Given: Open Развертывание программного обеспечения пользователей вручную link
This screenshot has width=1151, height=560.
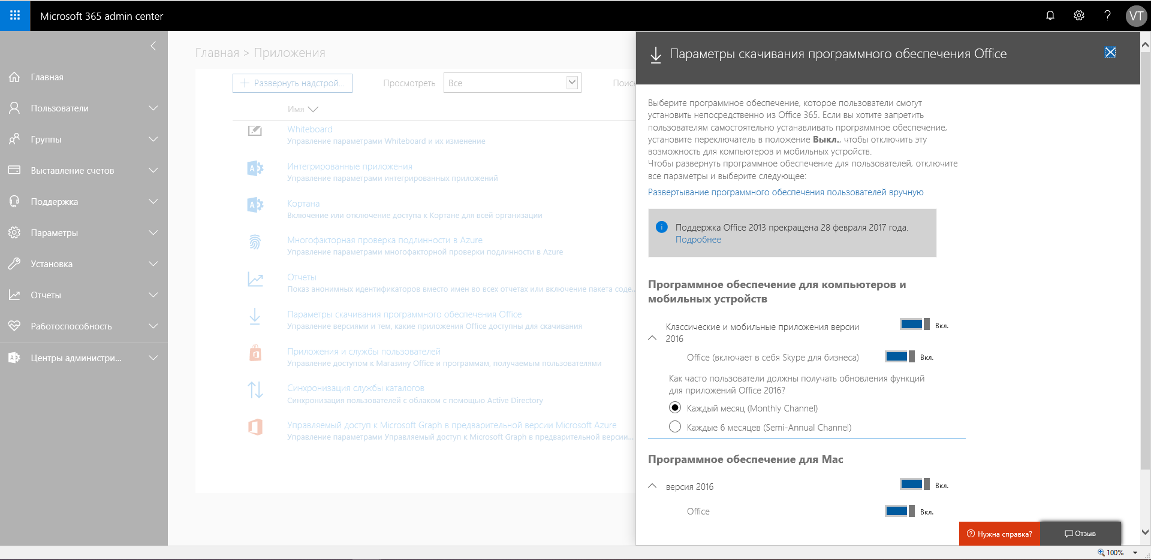Looking at the screenshot, I should click(x=785, y=192).
